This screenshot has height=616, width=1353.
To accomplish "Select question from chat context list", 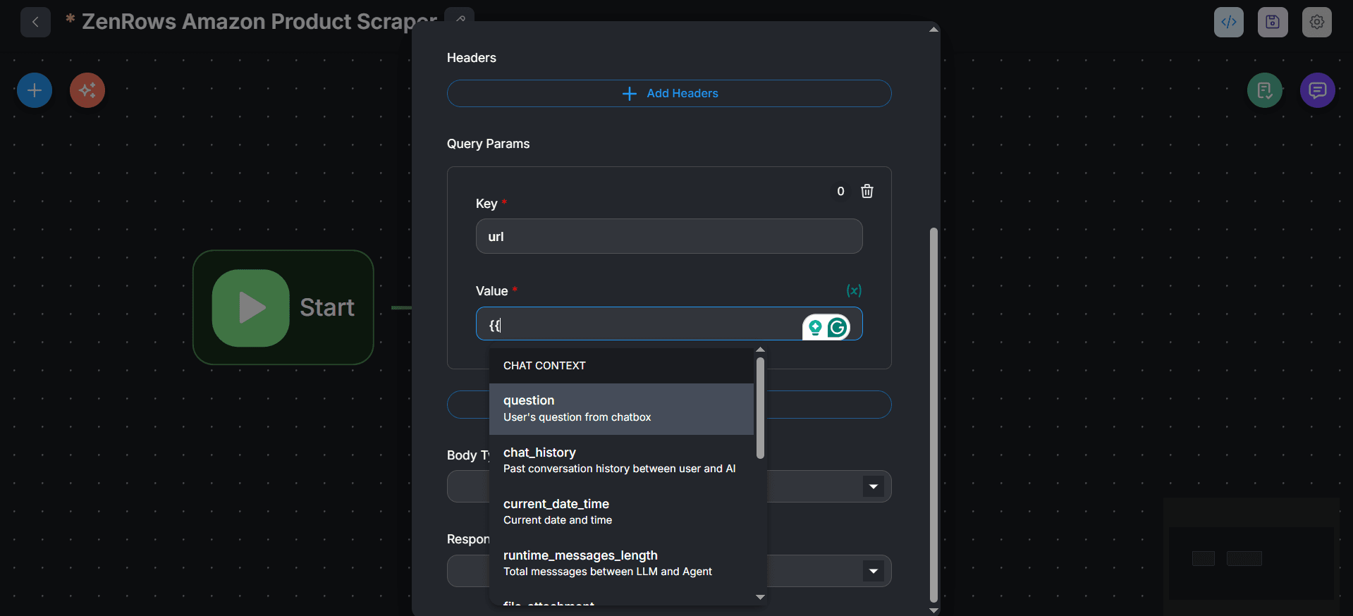I will click(621, 409).
